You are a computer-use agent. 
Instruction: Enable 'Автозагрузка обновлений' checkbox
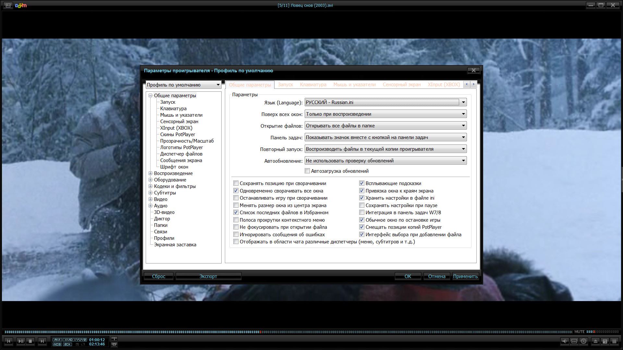[307, 171]
